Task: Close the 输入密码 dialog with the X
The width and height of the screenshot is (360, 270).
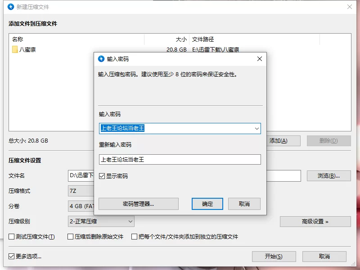Action: [260, 59]
